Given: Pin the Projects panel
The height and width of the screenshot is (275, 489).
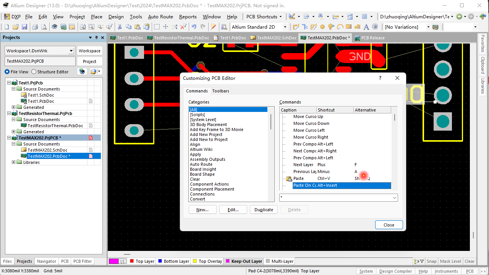Looking at the screenshot, I should (x=97, y=37).
